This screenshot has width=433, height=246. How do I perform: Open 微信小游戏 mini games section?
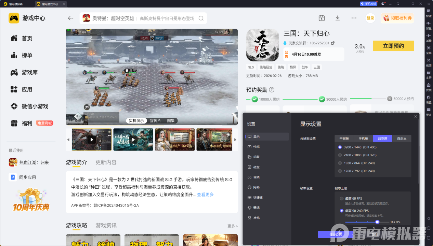coord(29,106)
